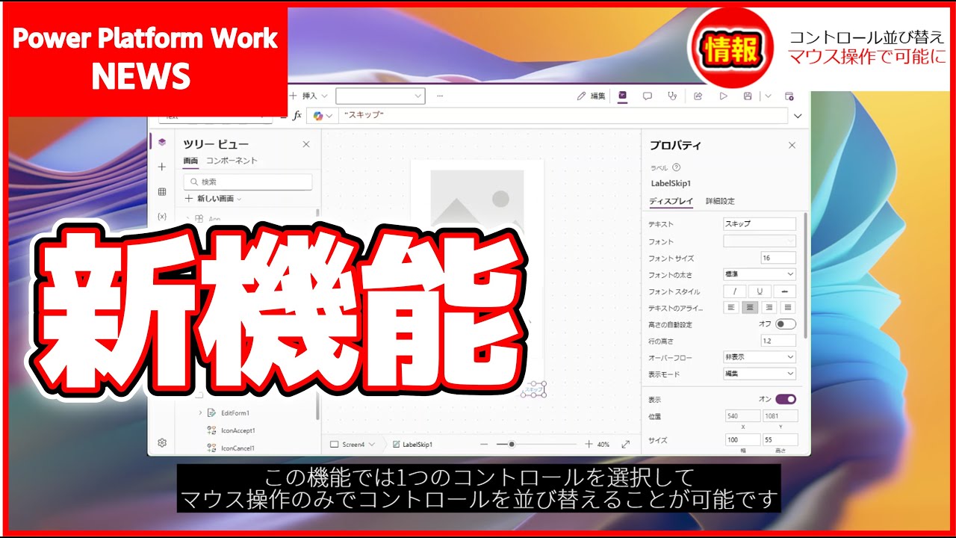Click the Publish icon at toolbar end
956x538 pixels.
click(789, 96)
